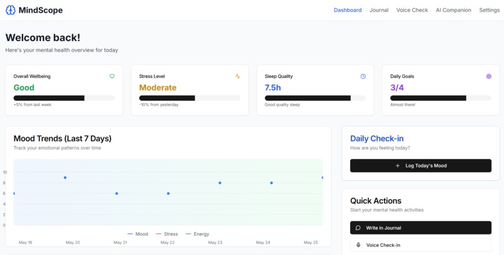Click the "Good" wellbeing value

point(24,87)
